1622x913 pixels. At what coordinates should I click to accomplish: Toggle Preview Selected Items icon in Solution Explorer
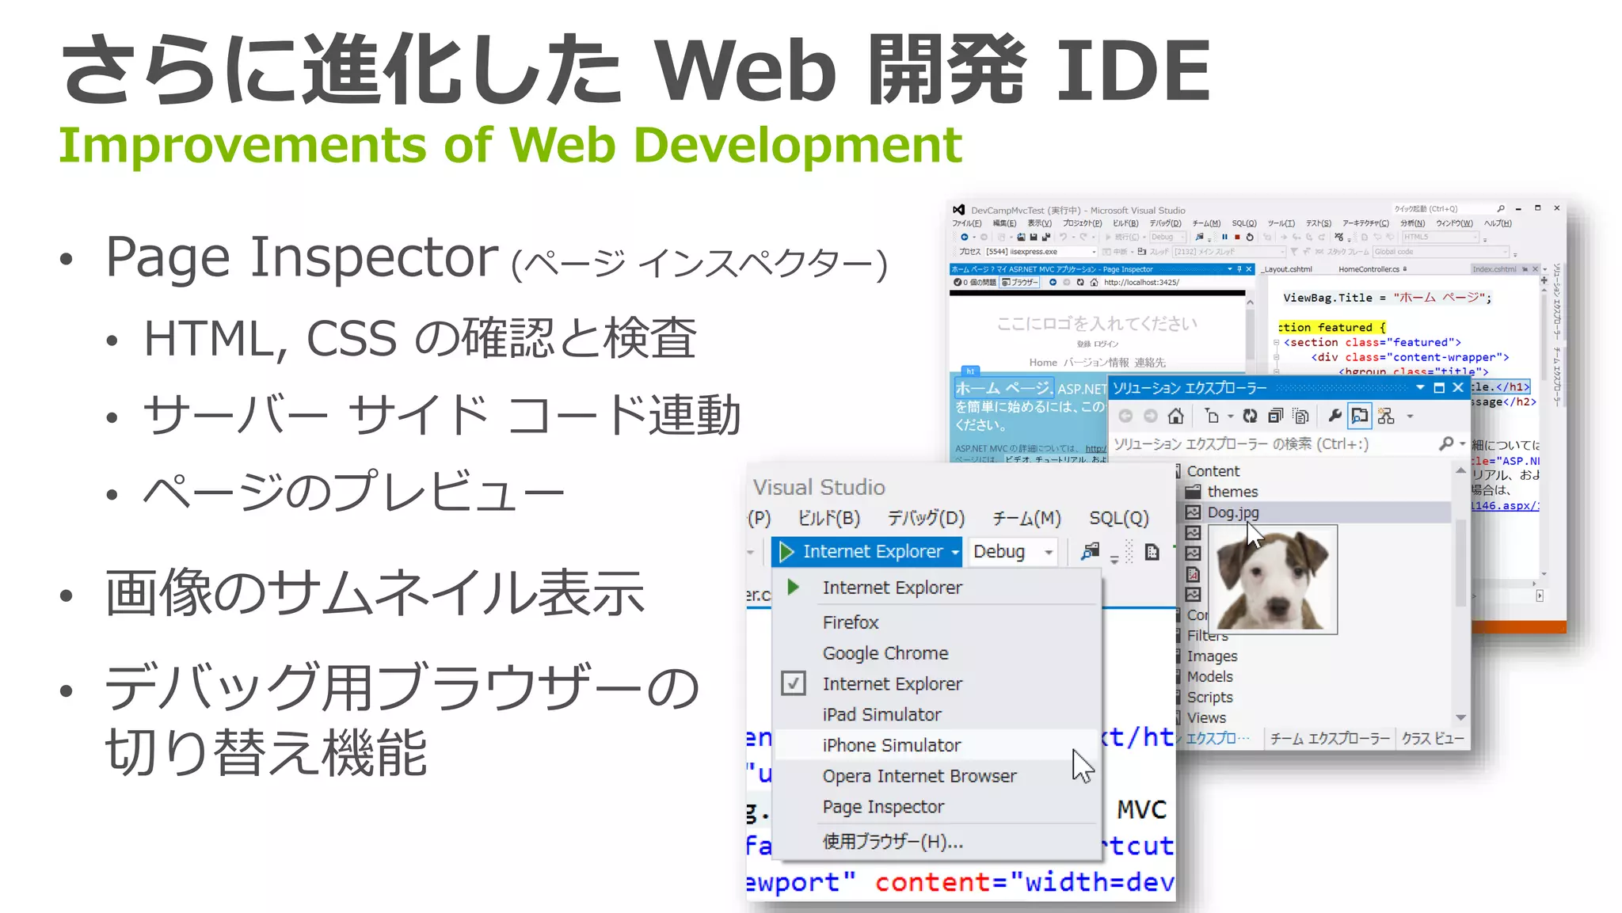(1360, 416)
